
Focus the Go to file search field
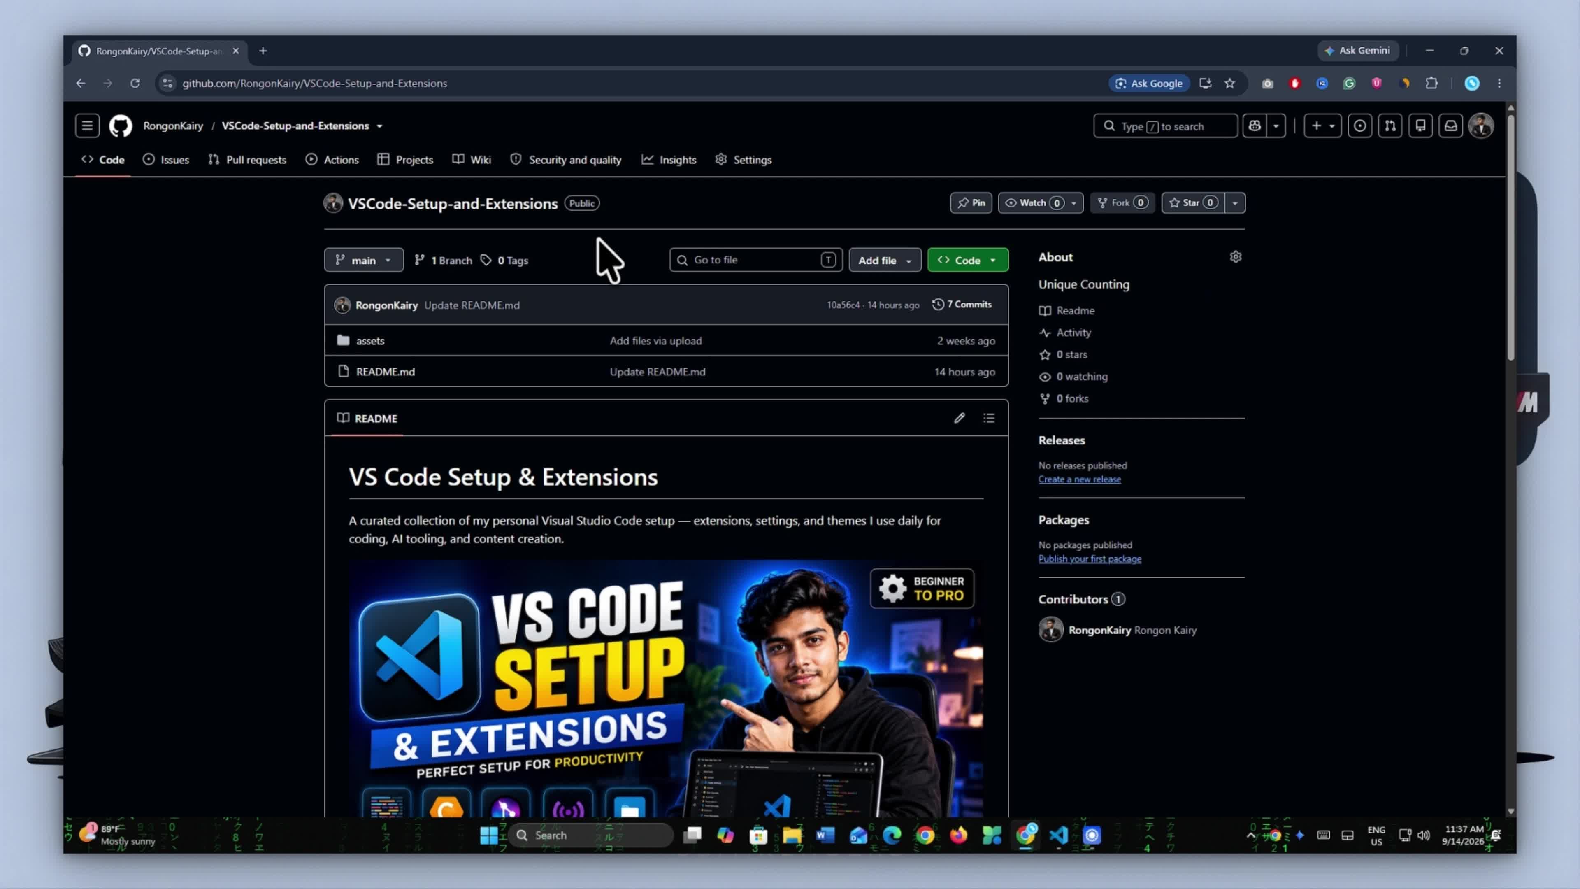pos(756,260)
